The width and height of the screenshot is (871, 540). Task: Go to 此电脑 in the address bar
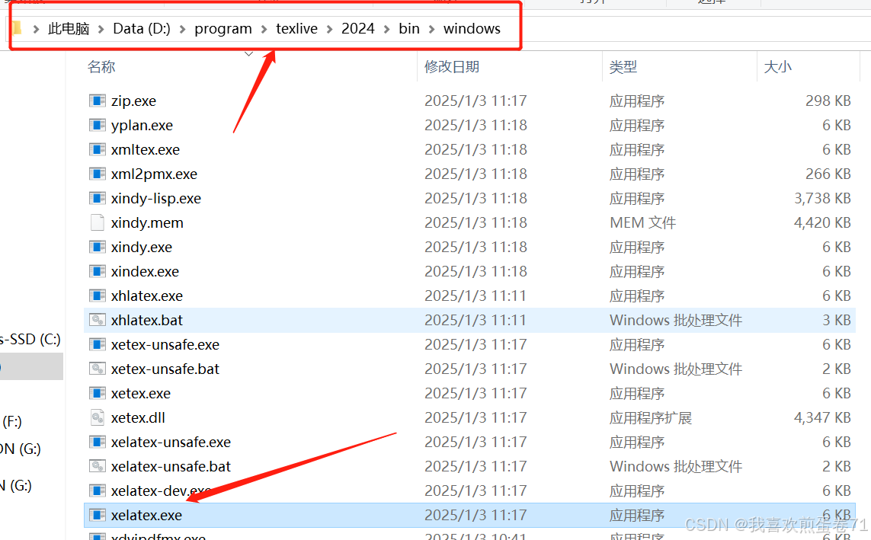coord(70,28)
